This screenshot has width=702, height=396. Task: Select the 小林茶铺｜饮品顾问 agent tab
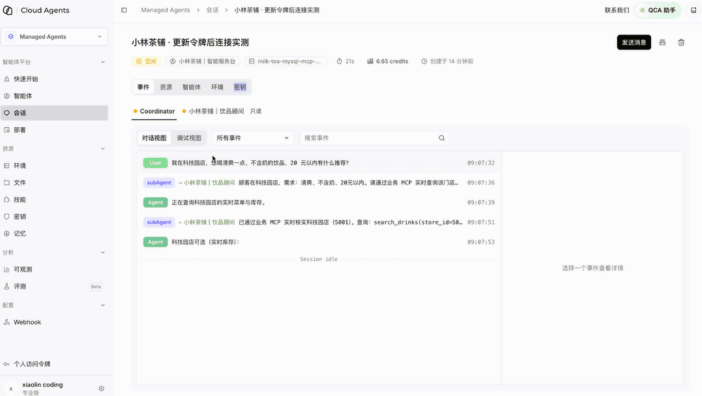coord(213,111)
